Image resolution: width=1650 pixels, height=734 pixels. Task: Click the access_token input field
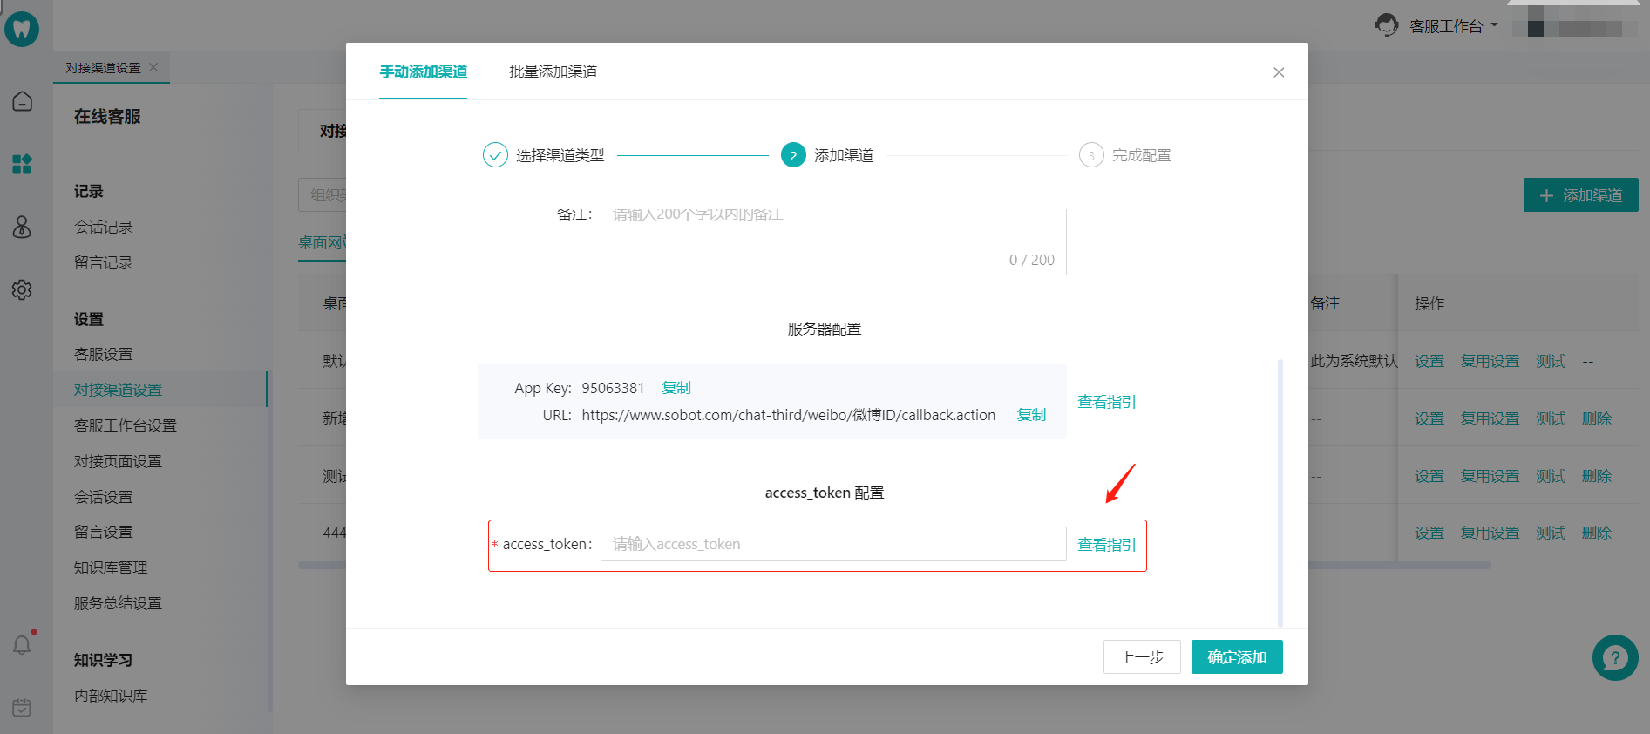point(833,544)
